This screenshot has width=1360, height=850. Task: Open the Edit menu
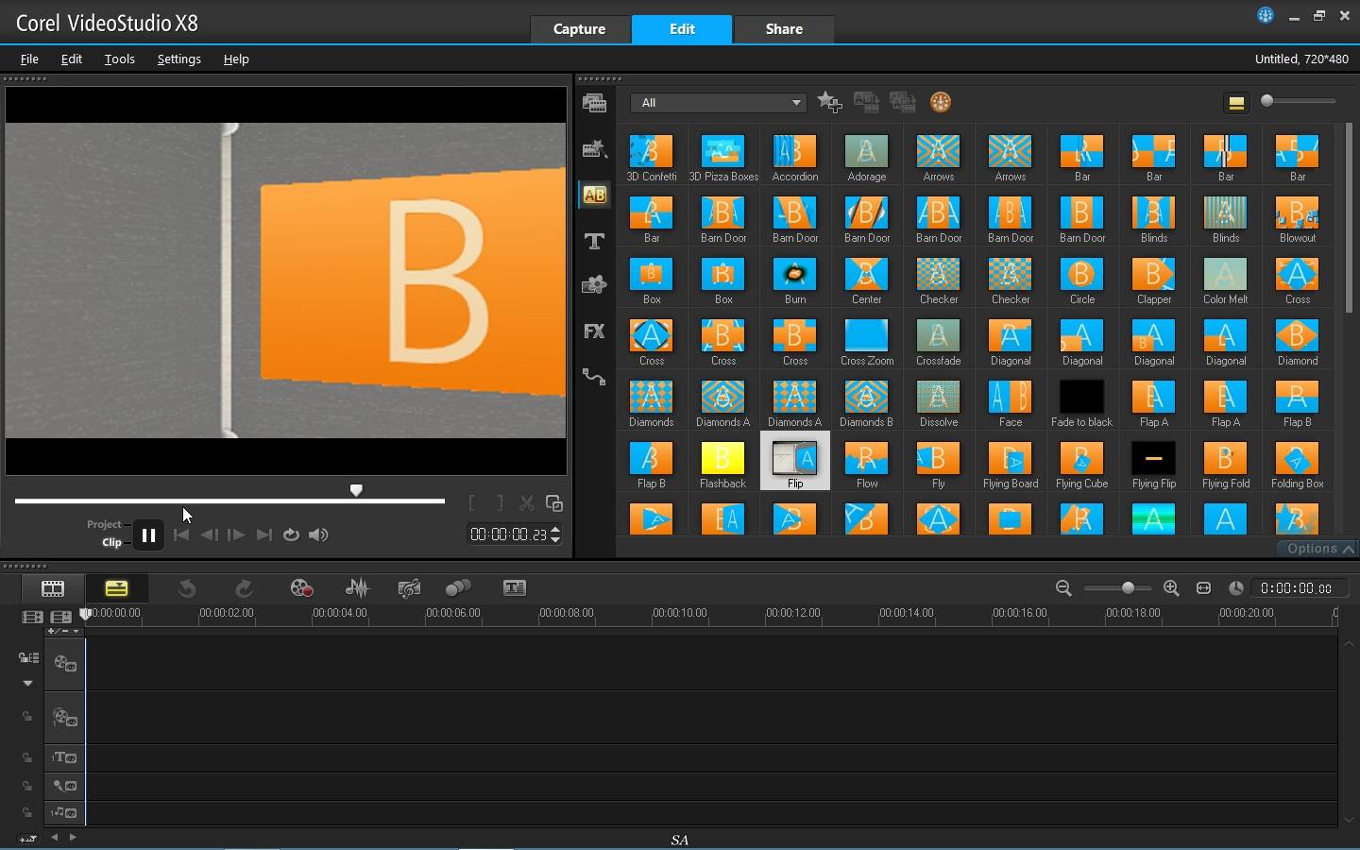pyautogui.click(x=72, y=59)
